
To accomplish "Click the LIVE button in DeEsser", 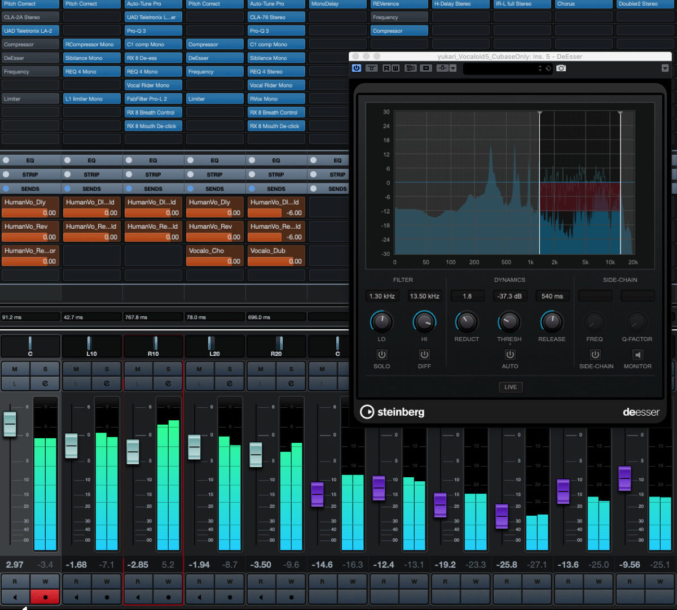I will click(511, 387).
